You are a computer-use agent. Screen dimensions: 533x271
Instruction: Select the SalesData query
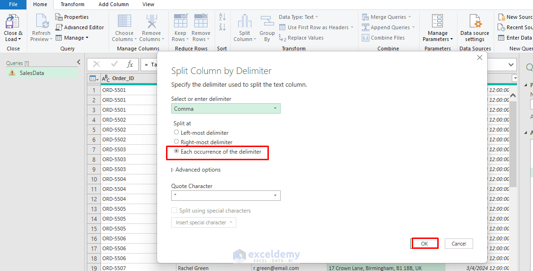click(x=42, y=73)
